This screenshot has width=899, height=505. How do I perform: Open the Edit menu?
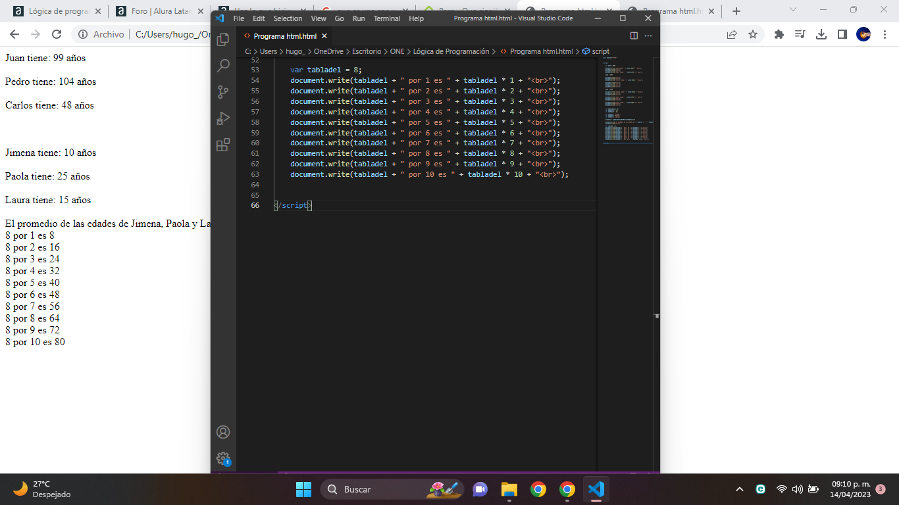click(259, 18)
